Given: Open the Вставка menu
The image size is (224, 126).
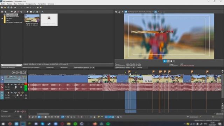Looking at the screenshot, I should pos(21,4).
